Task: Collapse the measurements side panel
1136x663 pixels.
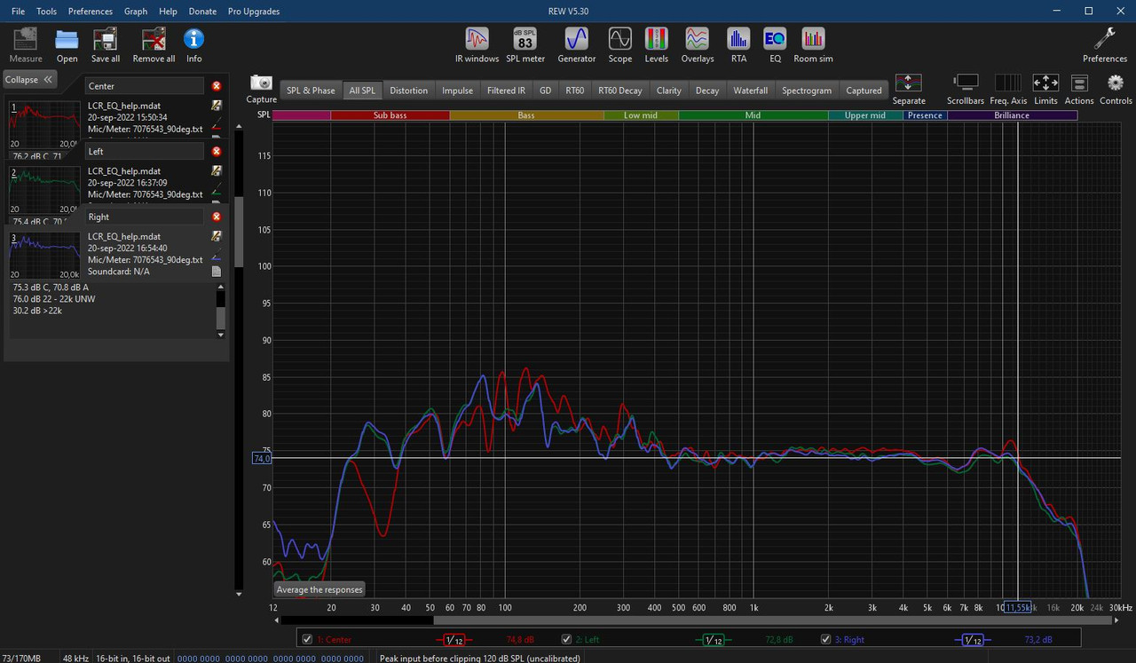Action: [x=29, y=79]
